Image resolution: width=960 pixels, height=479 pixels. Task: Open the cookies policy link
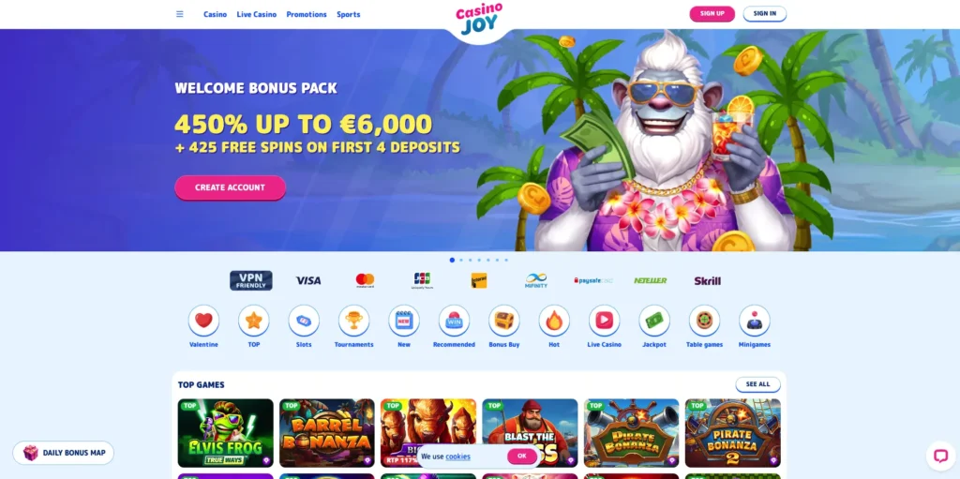click(457, 457)
